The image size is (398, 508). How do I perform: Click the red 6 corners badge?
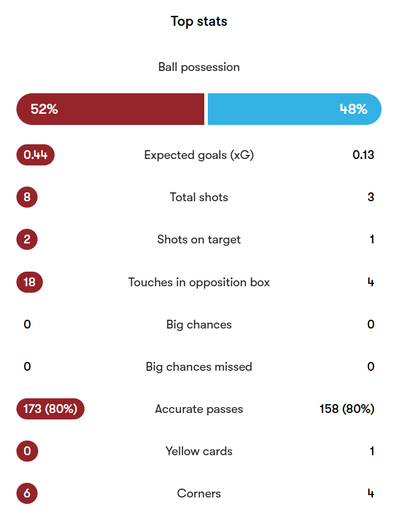(x=27, y=493)
